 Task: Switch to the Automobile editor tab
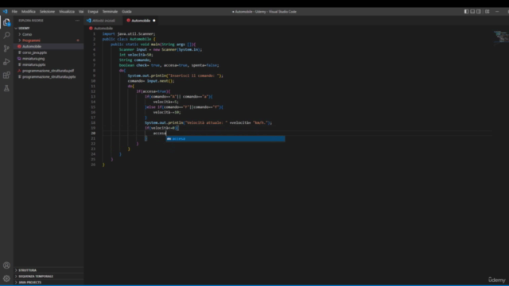141,21
